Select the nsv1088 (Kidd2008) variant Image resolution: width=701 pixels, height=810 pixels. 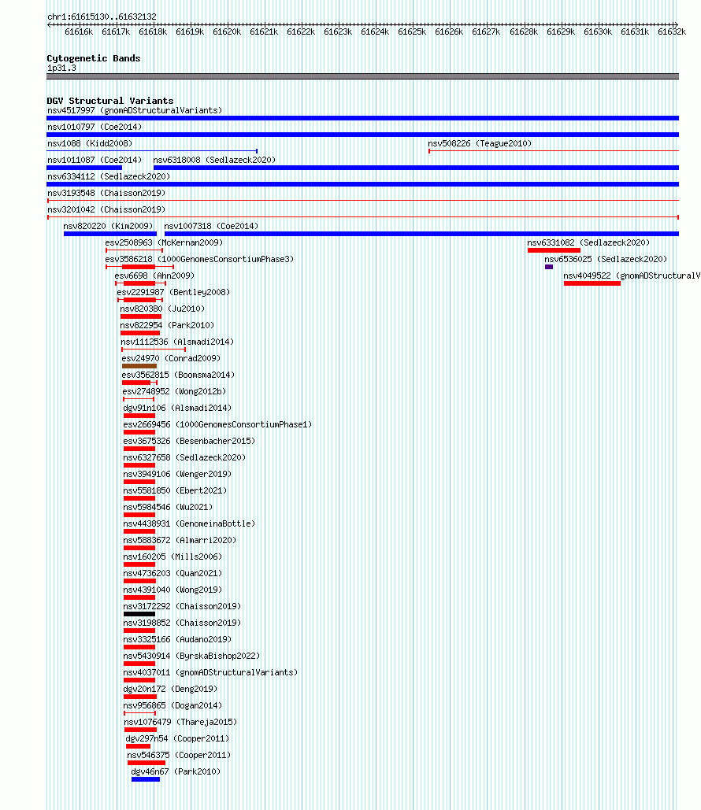click(90, 143)
